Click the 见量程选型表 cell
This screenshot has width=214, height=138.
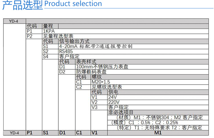click(58, 36)
